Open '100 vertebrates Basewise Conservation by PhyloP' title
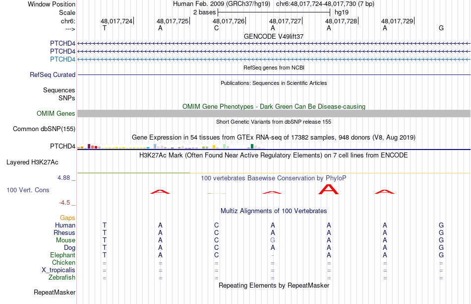This screenshot has width=471, height=304. [x=274, y=178]
